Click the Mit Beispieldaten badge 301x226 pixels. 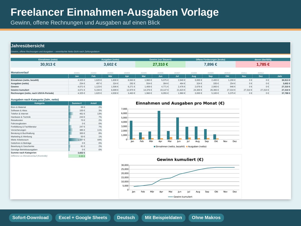163,218
